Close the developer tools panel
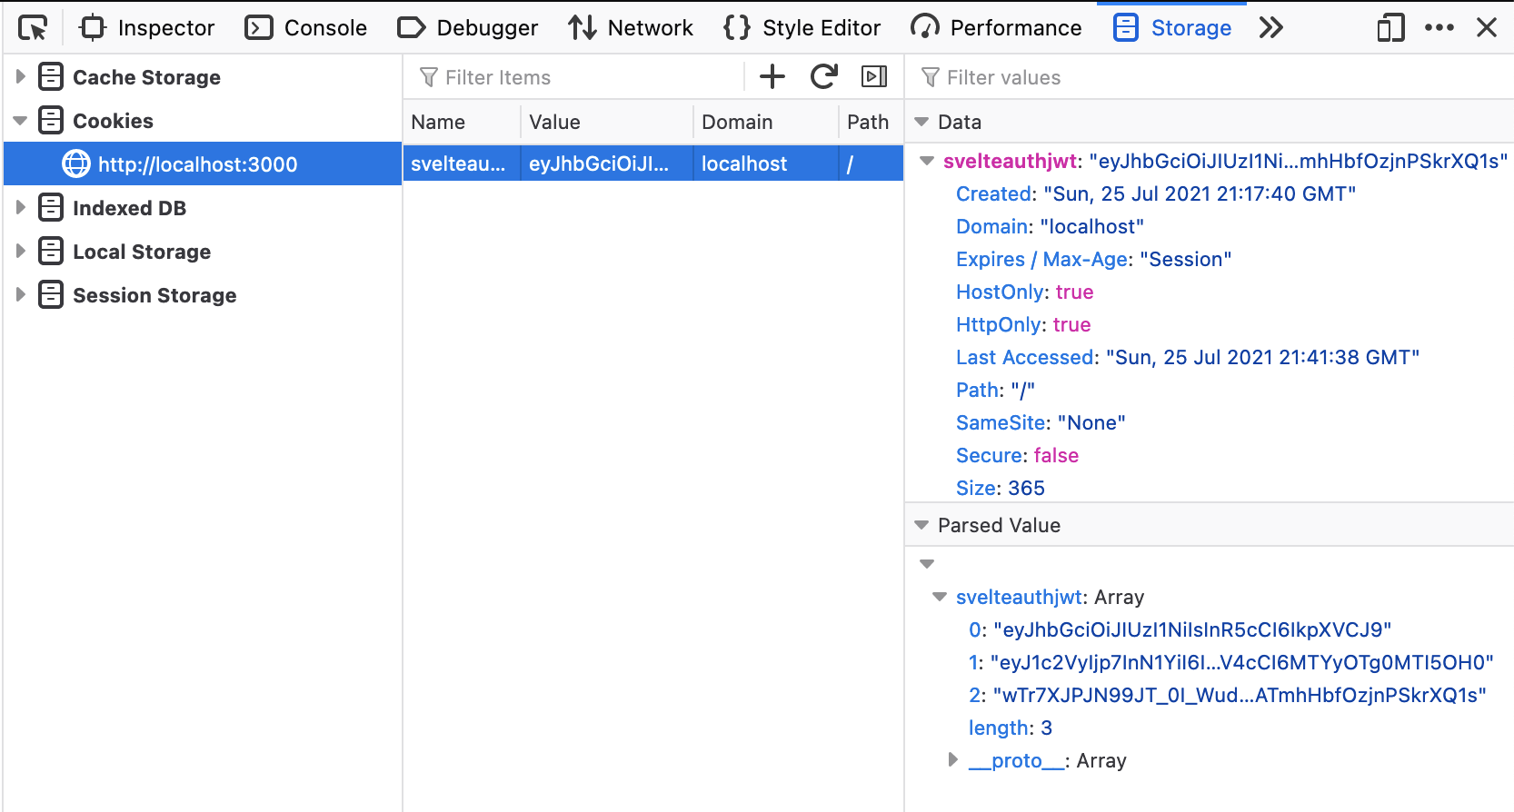This screenshot has height=812, width=1514. 1487,28
